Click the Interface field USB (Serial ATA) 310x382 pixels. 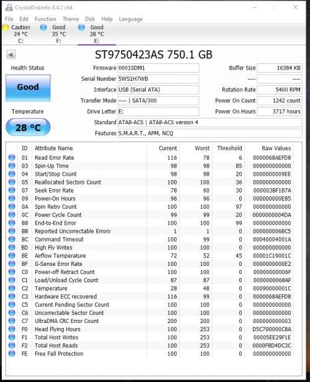tap(158, 89)
